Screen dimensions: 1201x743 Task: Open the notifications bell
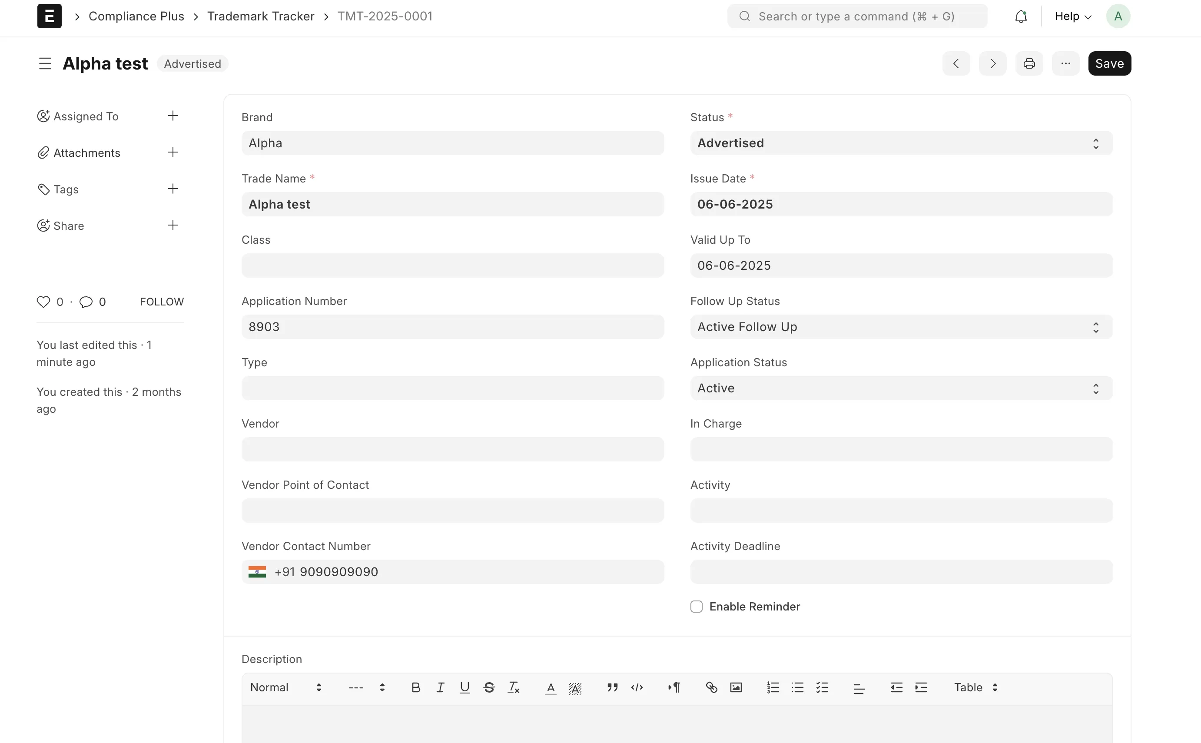click(1021, 16)
